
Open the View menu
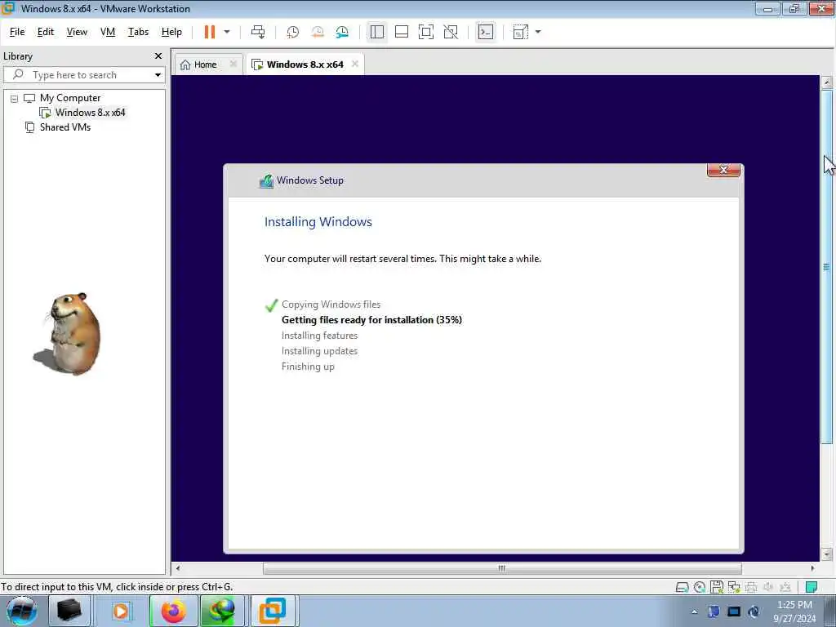[77, 32]
